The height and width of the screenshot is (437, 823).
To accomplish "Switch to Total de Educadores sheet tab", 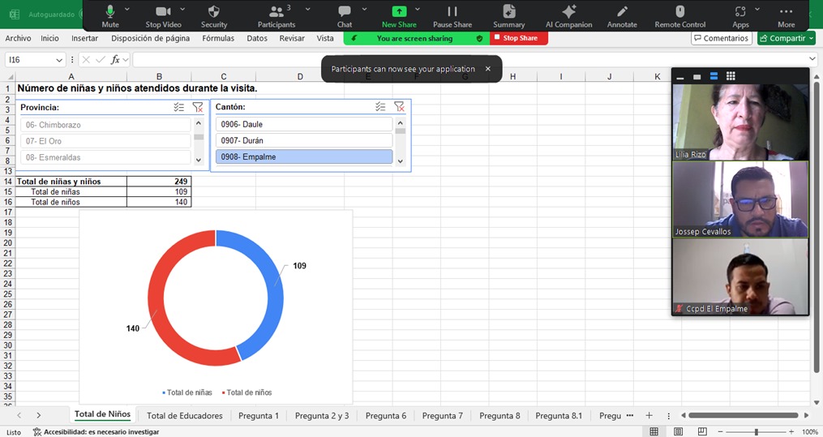I will coord(184,416).
